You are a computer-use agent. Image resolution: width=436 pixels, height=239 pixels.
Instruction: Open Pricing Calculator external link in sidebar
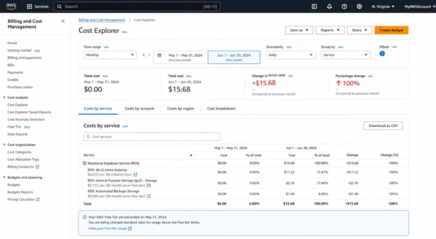pyautogui.click(x=23, y=199)
